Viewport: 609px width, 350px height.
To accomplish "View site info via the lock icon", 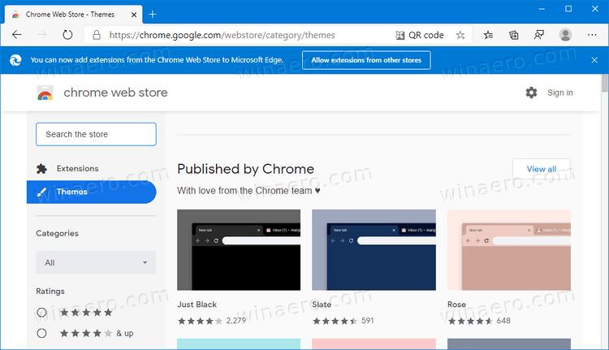I will coord(97,36).
